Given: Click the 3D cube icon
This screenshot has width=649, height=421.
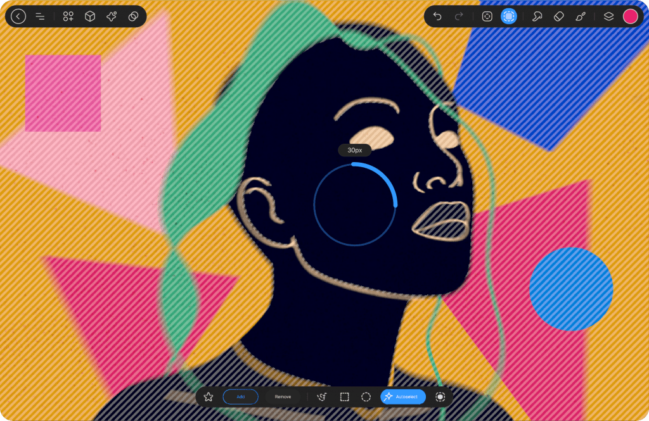Looking at the screenshot, I should click(90, 16).
